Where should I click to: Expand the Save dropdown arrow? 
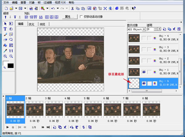point(25,8)
